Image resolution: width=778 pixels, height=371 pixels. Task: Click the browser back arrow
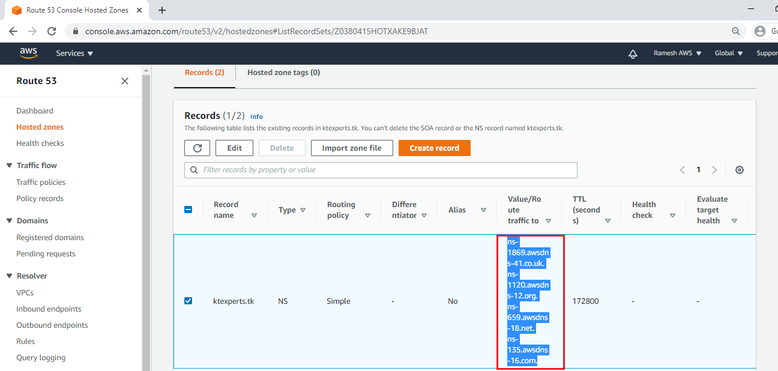tap(13, 31)
